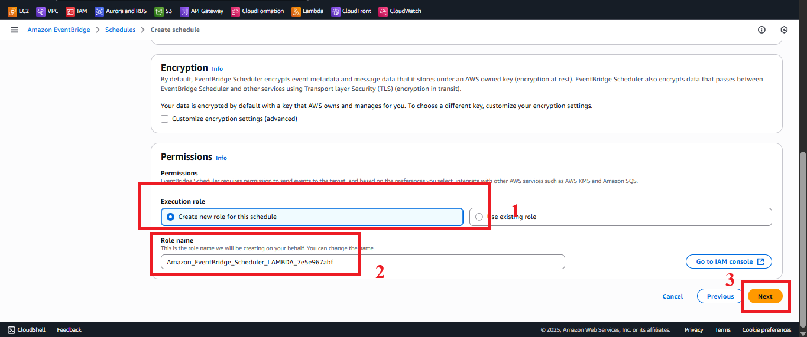Click the Next button
This screenshot has width=807, height=337.
(x=765, y=296)
